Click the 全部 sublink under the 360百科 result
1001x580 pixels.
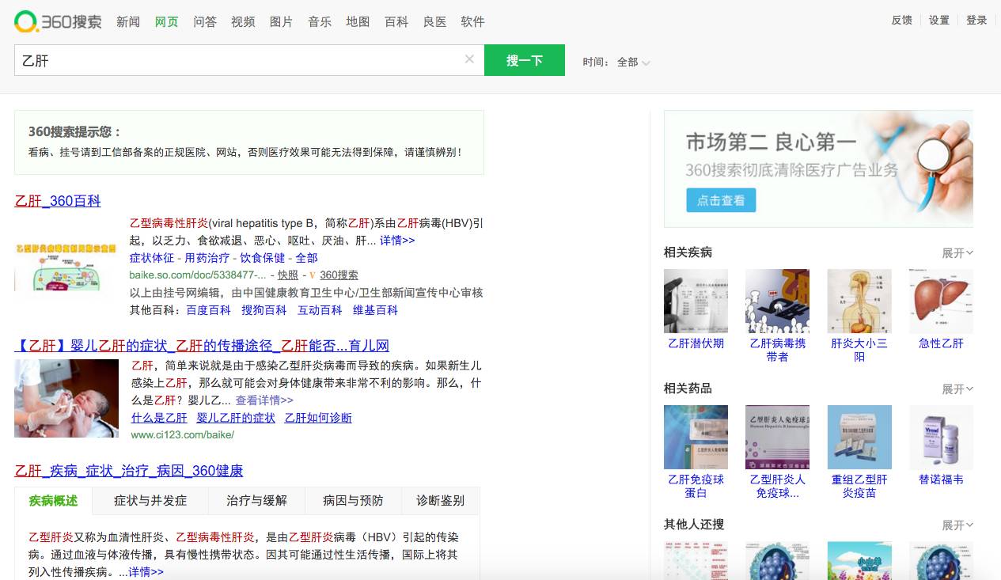[306, 258]
